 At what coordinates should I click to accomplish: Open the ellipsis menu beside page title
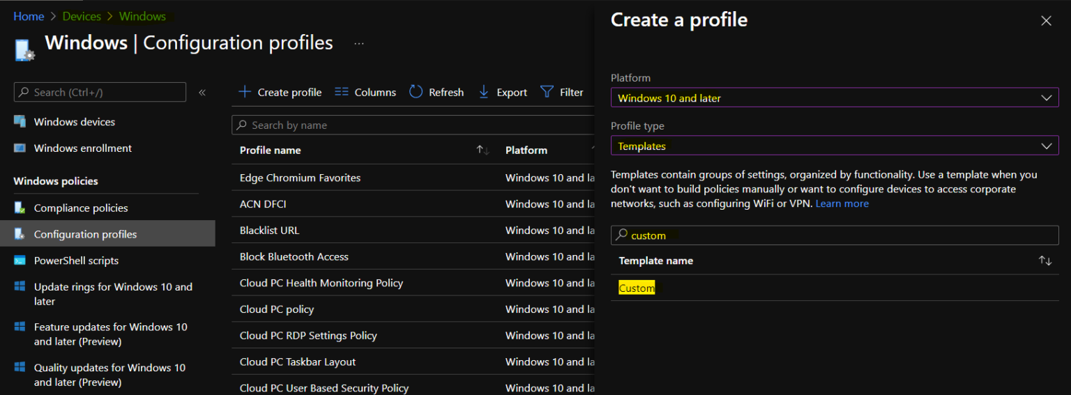(359, 43)
